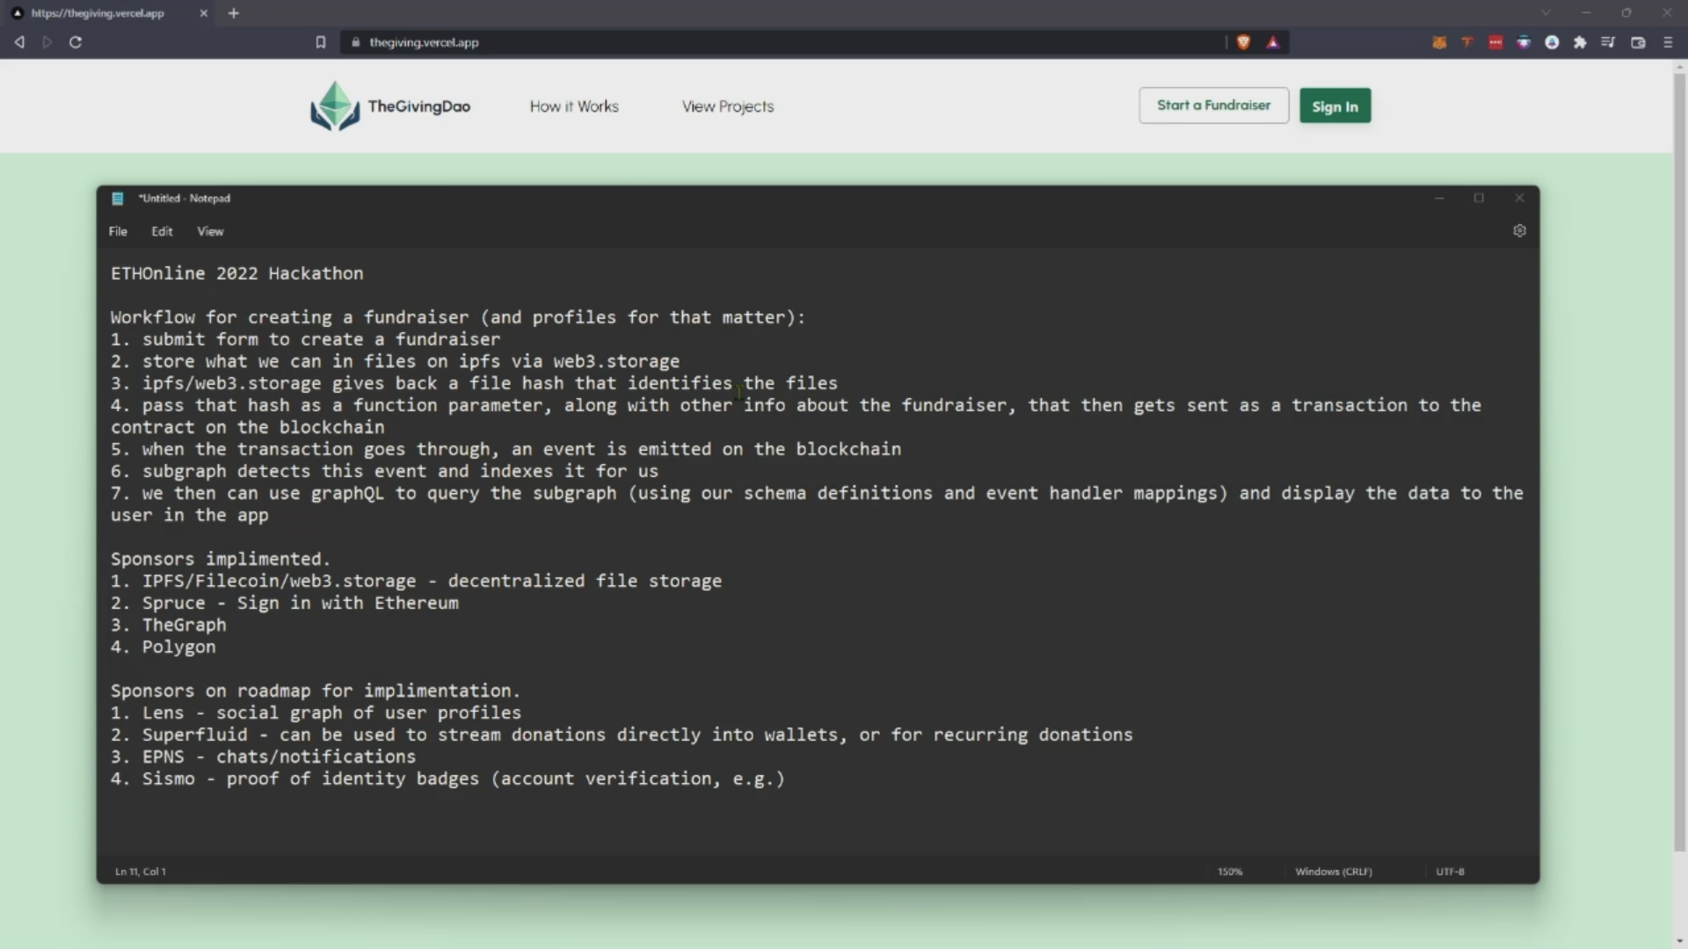Expand the tab search chevron in titlebar
This screenshot has height=949, width=1688.
(x=1546, y=13)
